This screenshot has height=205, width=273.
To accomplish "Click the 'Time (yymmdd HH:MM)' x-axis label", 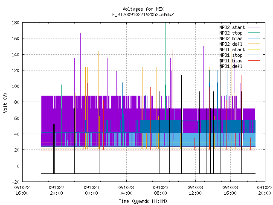I will [143, 201].
